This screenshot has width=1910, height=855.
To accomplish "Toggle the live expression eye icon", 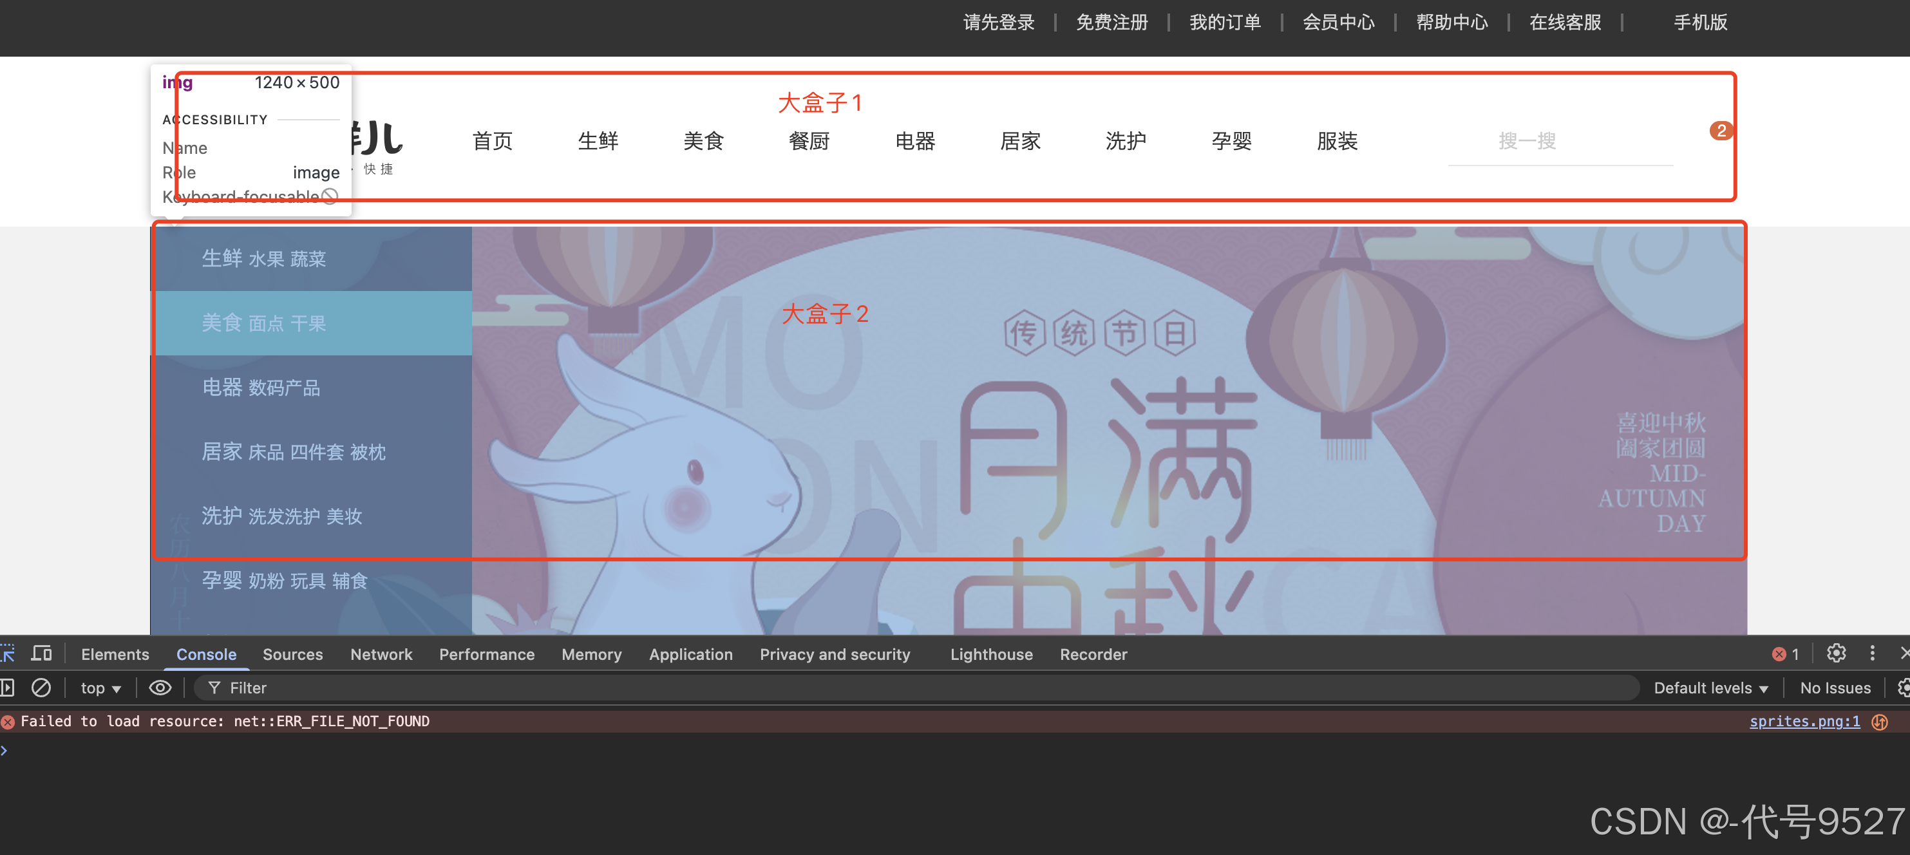I will coord(160,688).
